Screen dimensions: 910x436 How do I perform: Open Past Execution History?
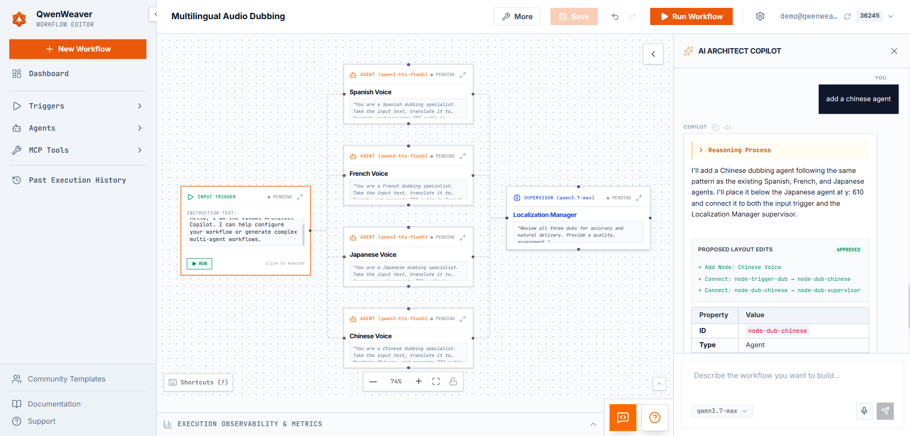click(x=78, y=180)
